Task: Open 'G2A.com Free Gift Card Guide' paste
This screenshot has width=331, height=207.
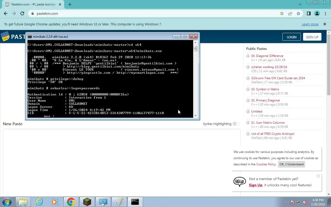Action: pos(278,78)
